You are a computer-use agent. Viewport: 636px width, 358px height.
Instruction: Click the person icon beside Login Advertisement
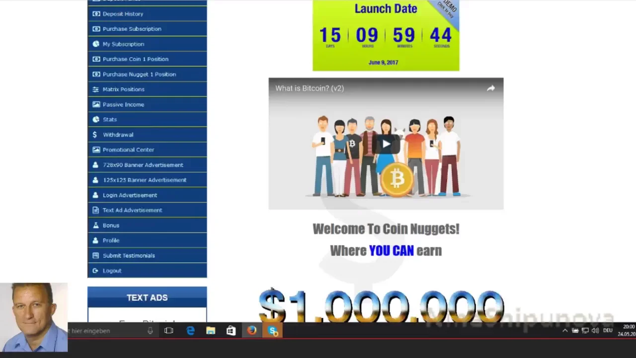pyautogui.click(x=96, y=195)
